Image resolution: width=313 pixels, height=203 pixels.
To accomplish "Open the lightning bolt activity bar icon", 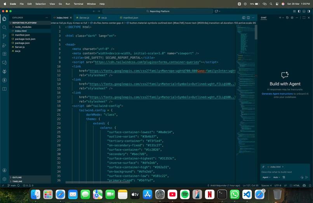I will click(4, 80).
